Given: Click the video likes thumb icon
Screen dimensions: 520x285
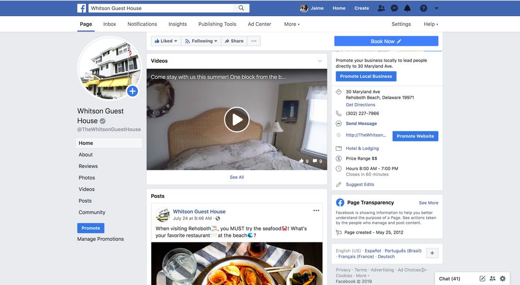Looking at the screenshot, I should click(x=302, y=161).
